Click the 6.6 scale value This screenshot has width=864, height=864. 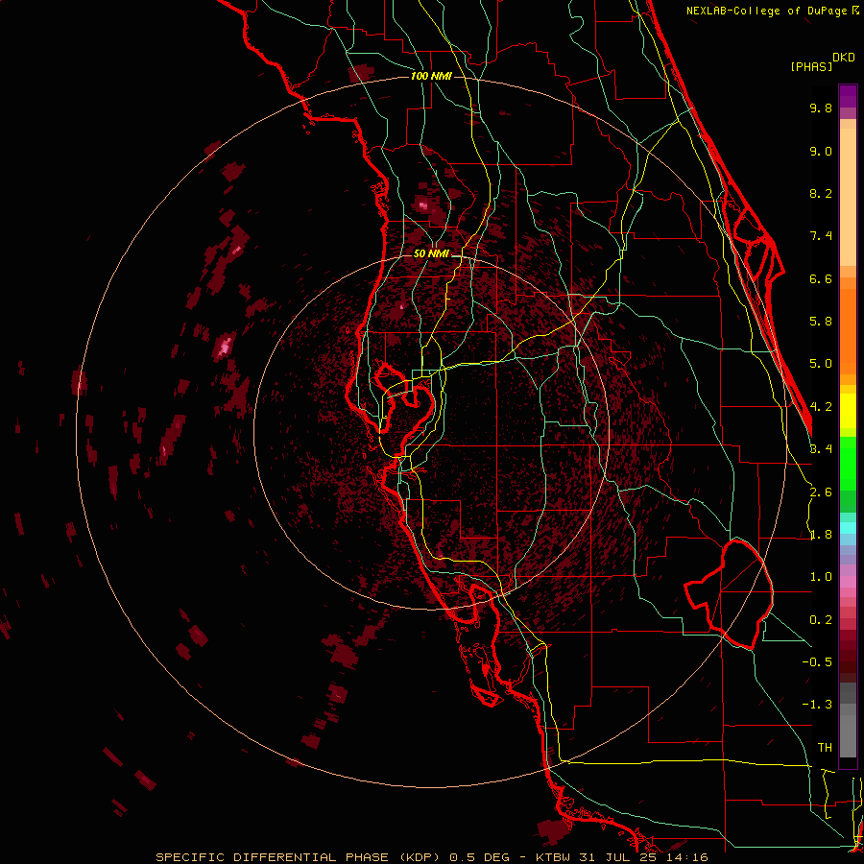(x=821, y=278)
